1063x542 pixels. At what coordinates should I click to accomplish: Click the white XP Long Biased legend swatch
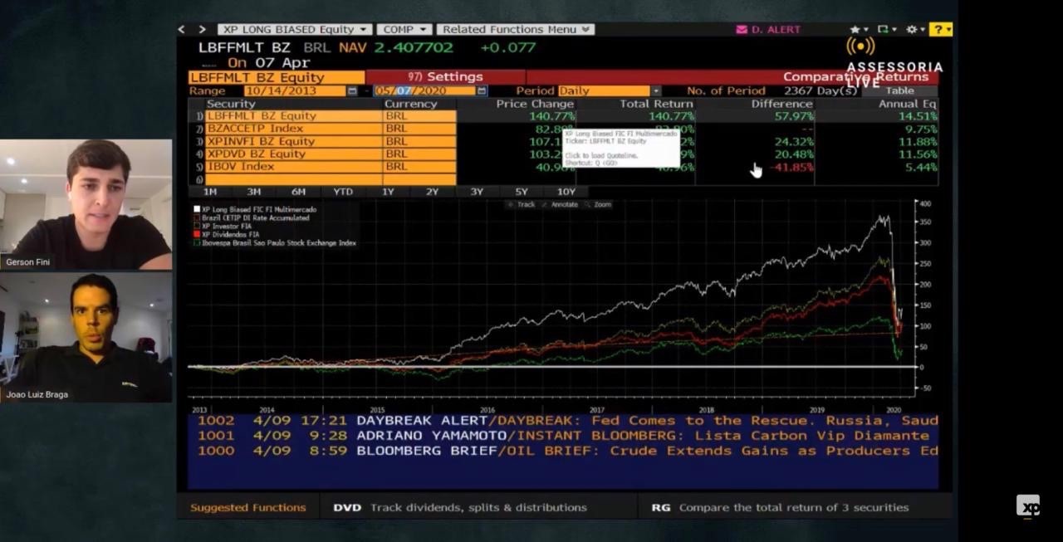tap(197, 210)
